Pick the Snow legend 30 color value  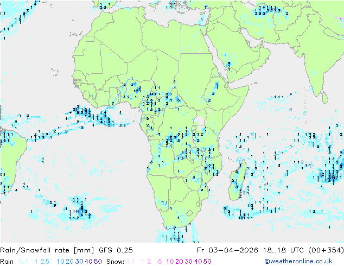[x=189, y=262]
